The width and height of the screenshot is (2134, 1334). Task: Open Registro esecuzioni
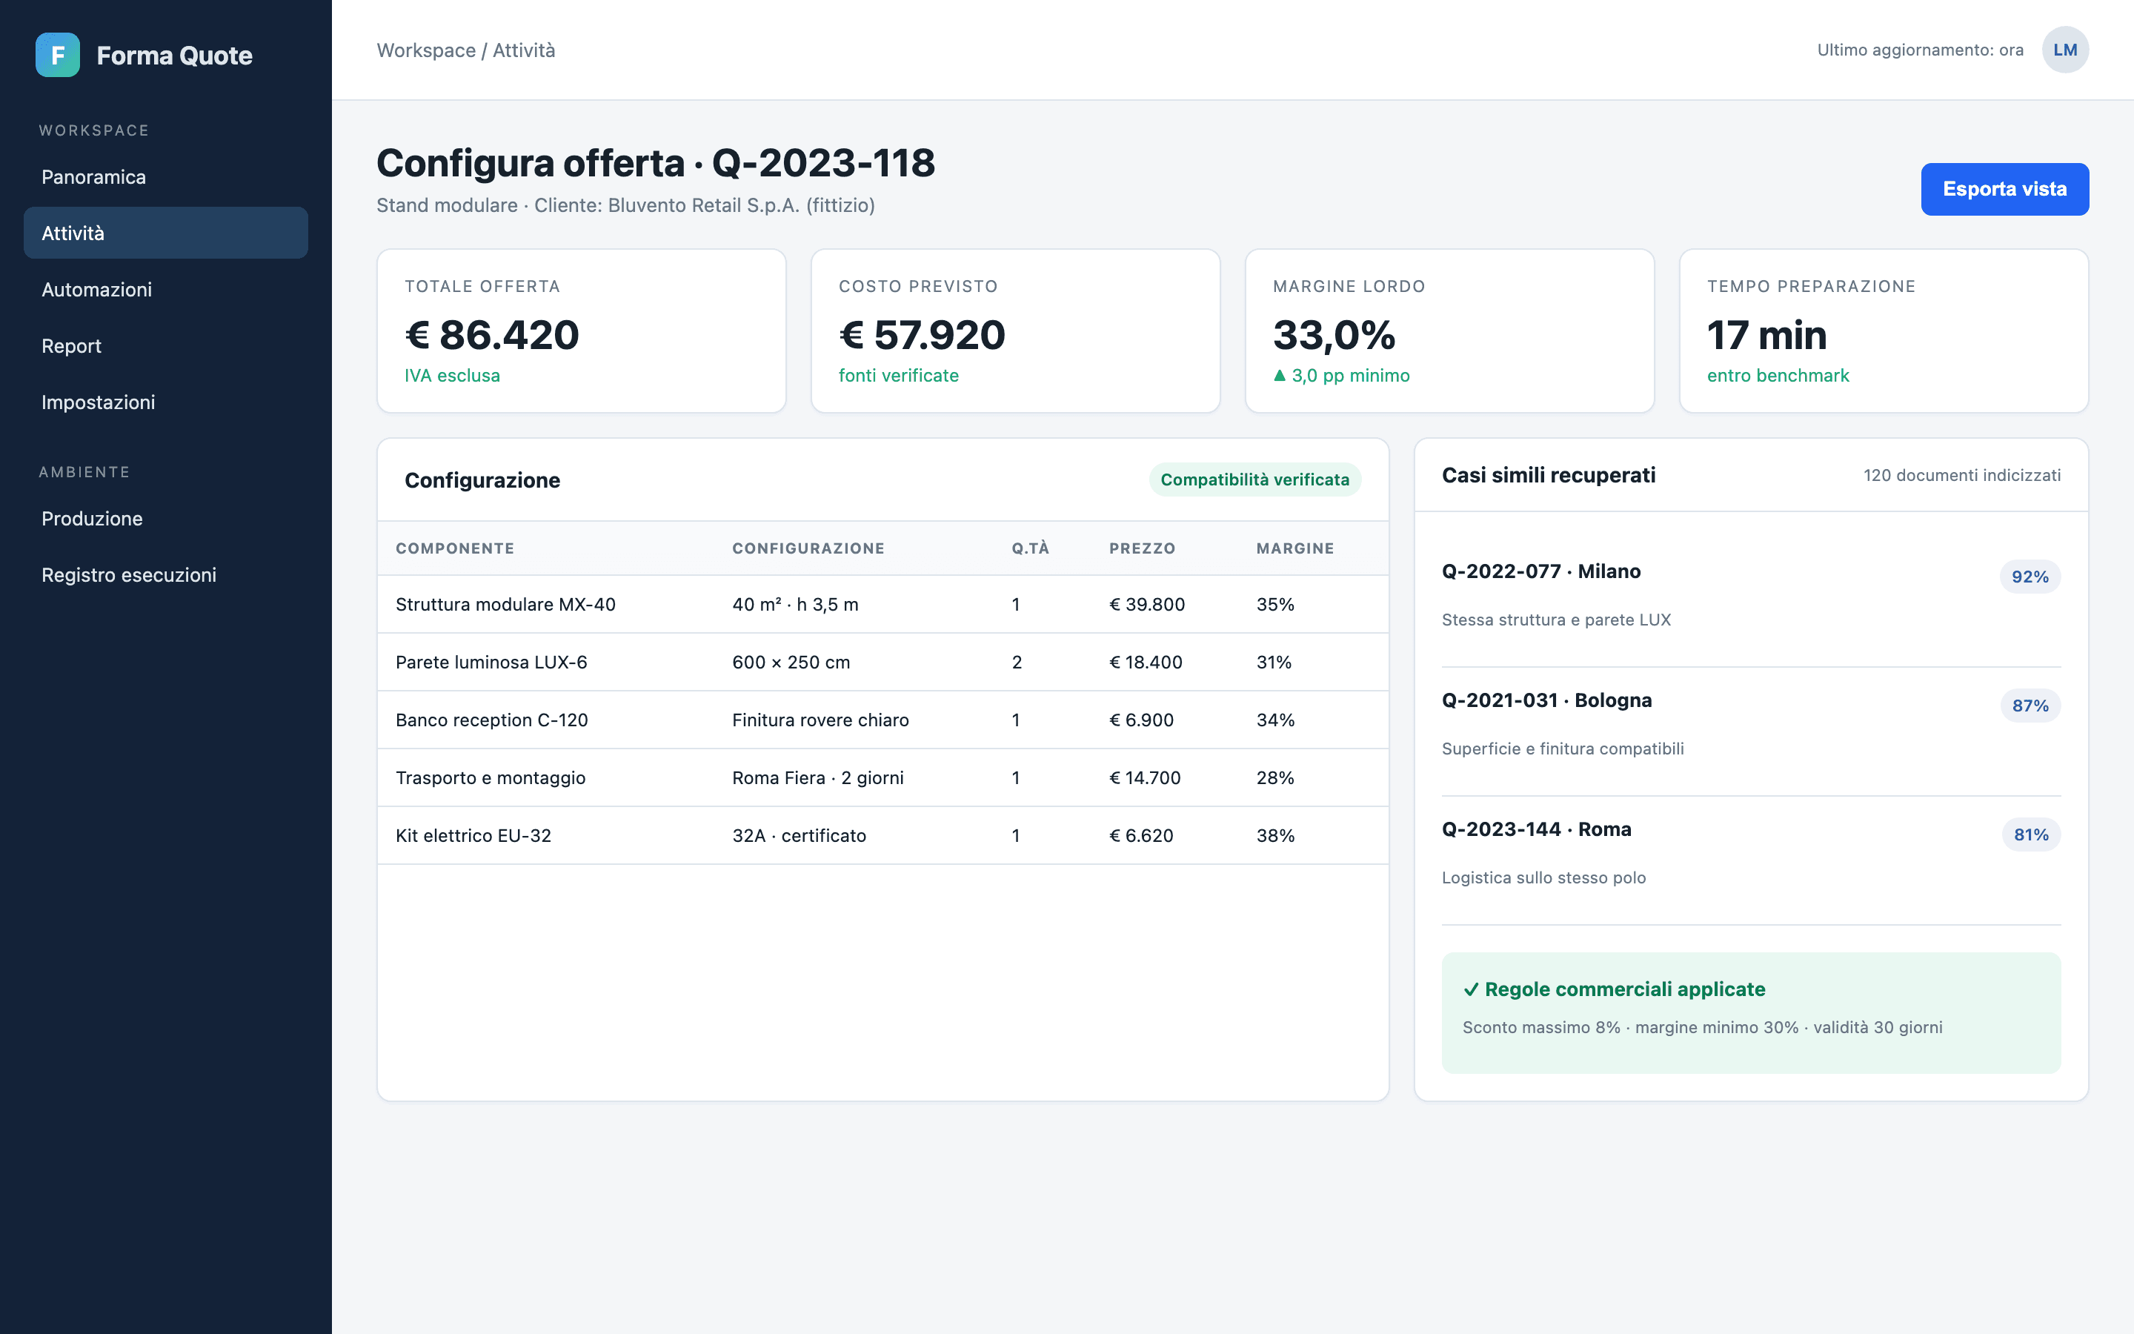coord(166,575)
